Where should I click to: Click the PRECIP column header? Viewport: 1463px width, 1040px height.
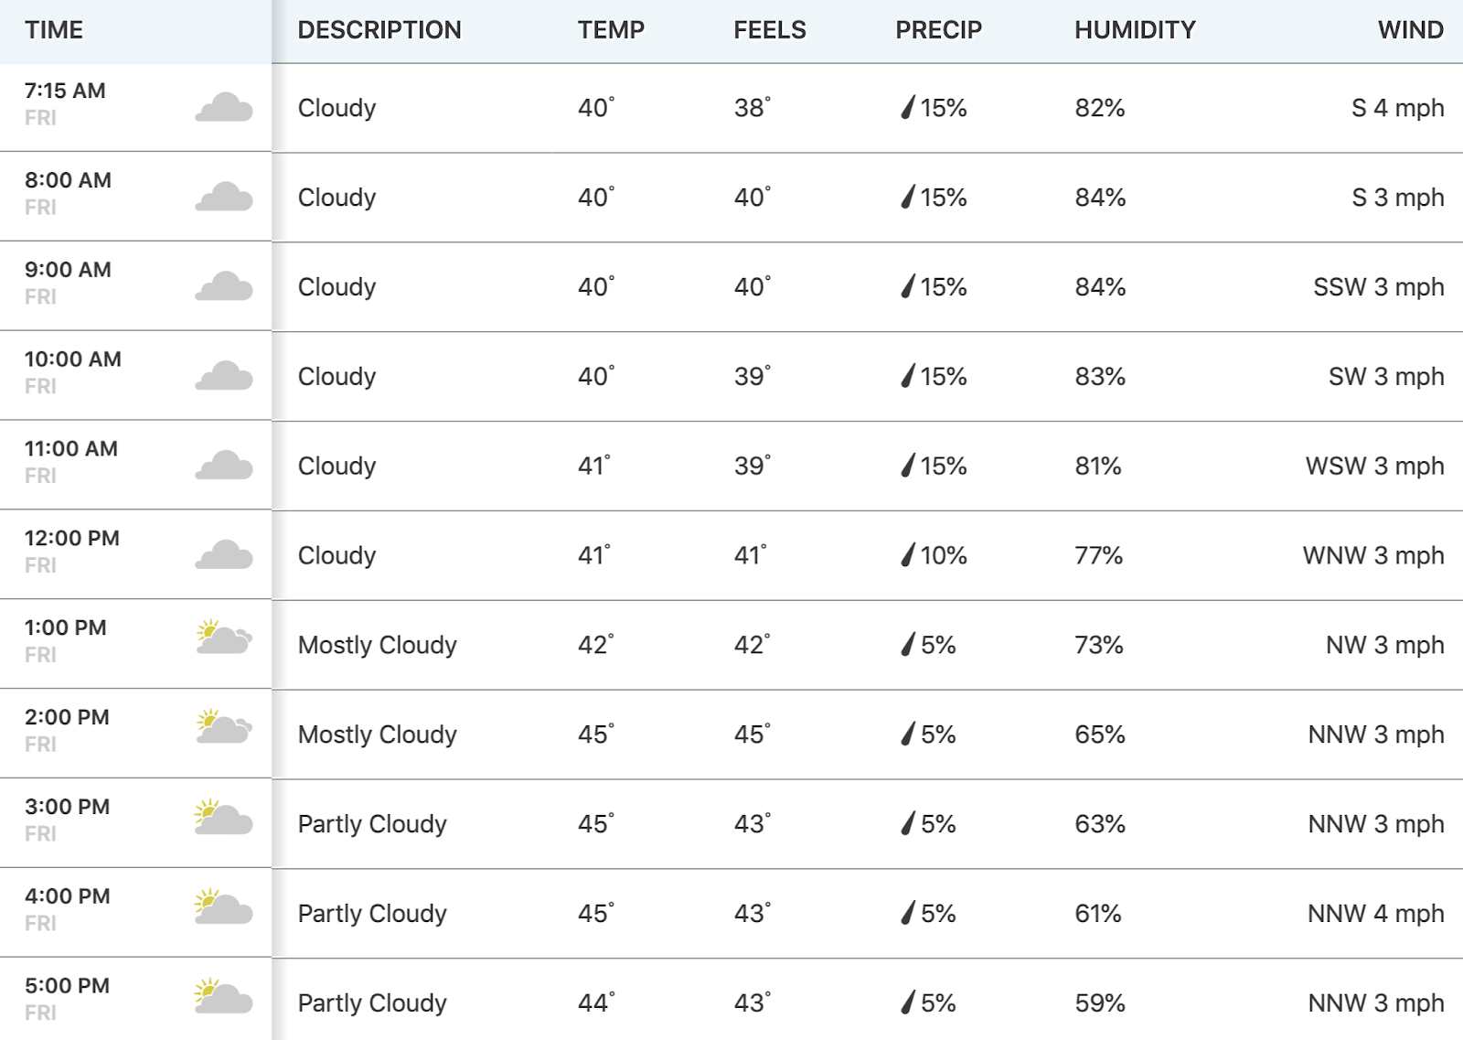pos(938,30)
